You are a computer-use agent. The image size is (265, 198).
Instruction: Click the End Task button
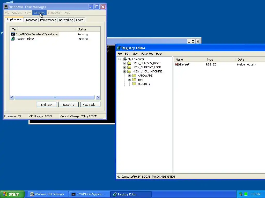[47, 105]
